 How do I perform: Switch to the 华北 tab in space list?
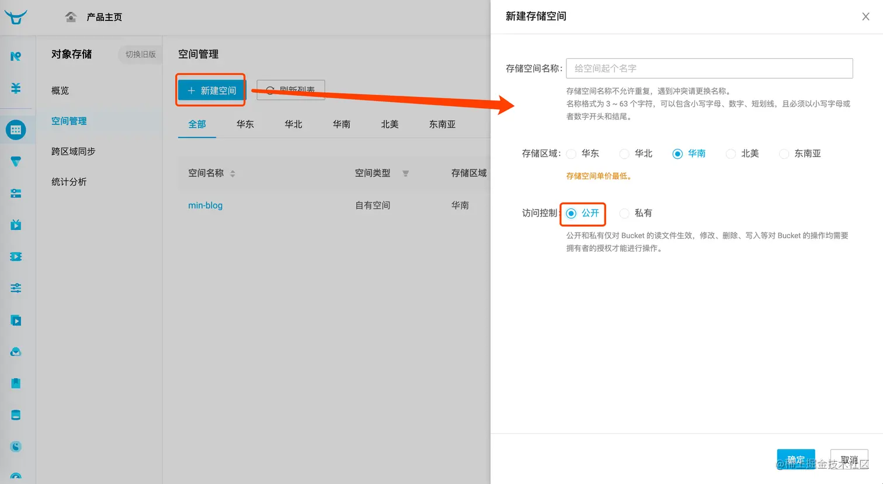(293, 124)
